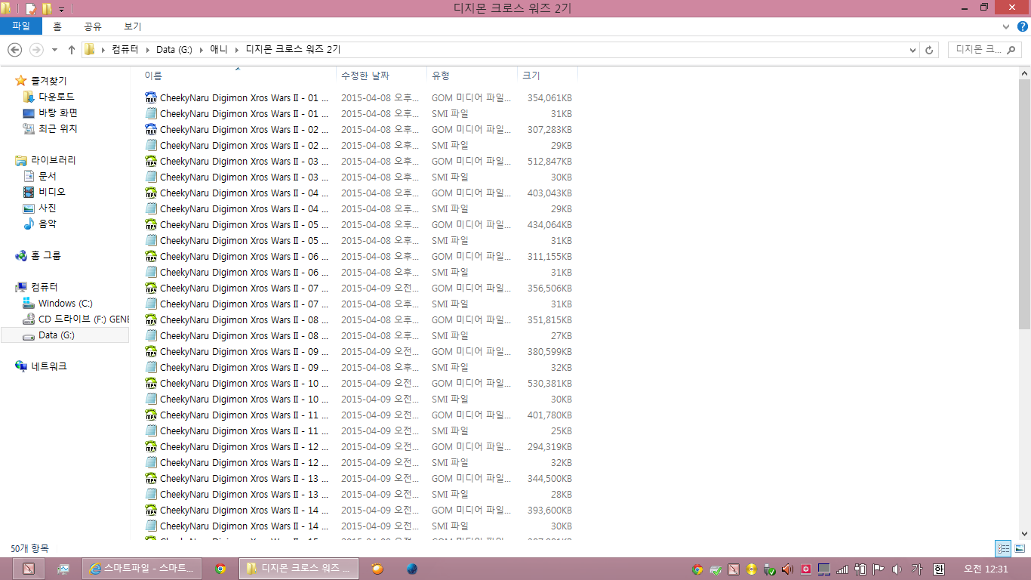Open the 비디오 library
1031x580 pixels.
(52, 192)
